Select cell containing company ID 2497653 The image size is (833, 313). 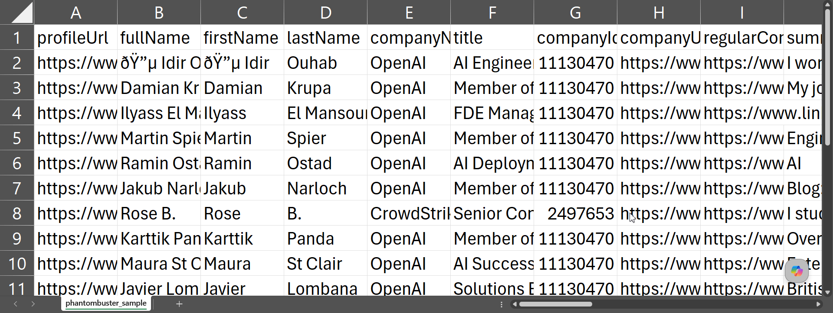pyautogui.click(x=575, y=213)
